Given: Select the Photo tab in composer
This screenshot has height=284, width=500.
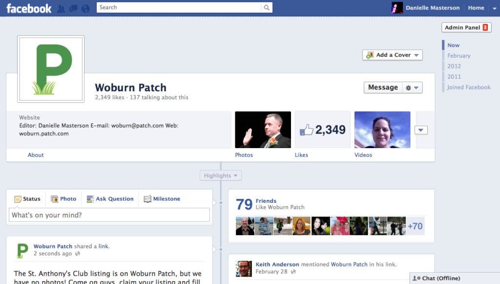Looking at the screenshot, I should pos(63,199).
